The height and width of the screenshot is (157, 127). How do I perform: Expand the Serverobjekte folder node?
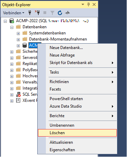coord(12,58)
